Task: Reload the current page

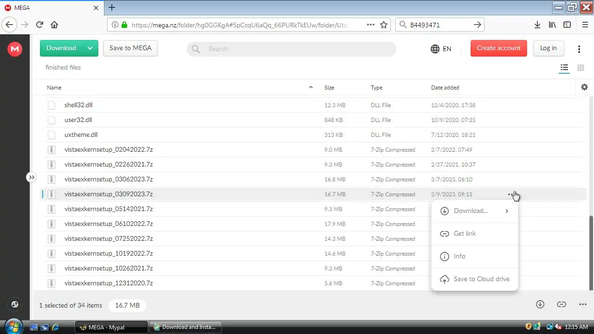Action: coord(39,25)
